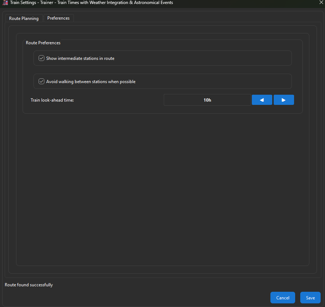Save the train settings
Image resolution: width=325 pixels, height=307 pixels.
coord(310,298)
